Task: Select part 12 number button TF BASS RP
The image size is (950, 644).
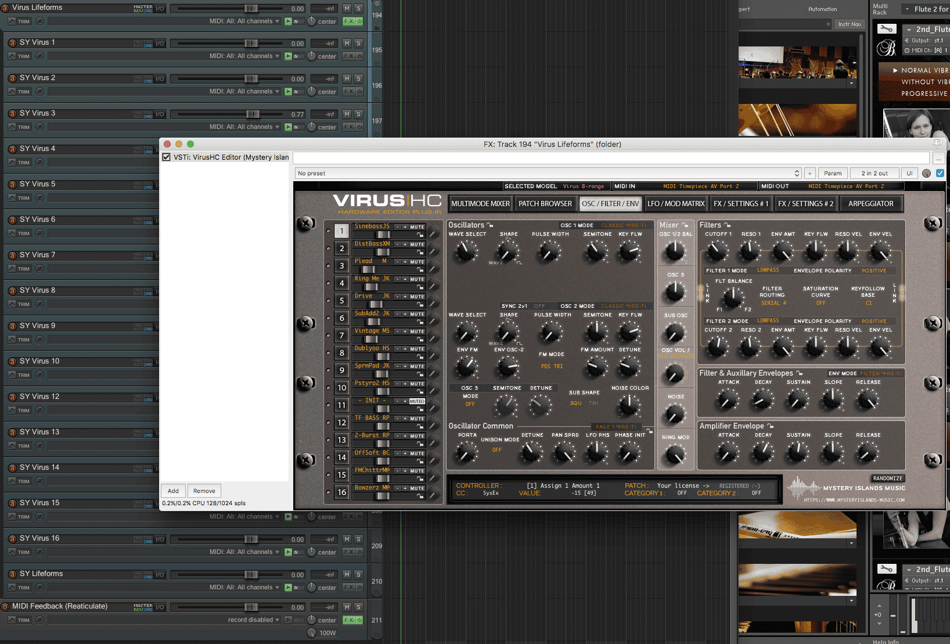Action: tap(342, 423)
